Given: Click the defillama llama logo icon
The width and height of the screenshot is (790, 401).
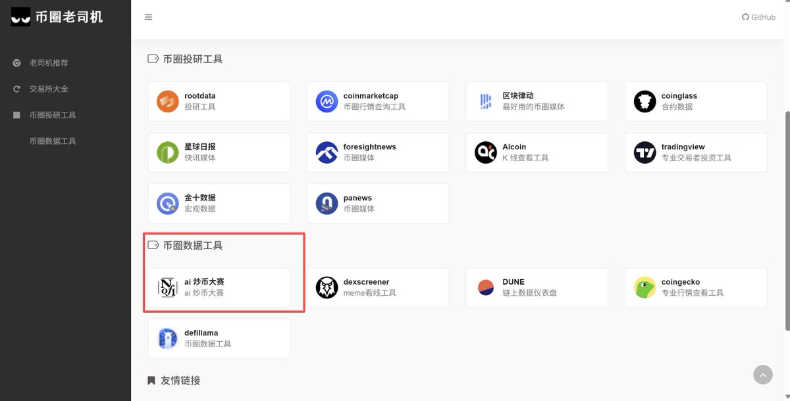Looking at the screenshot, I should tap(168, 339).
